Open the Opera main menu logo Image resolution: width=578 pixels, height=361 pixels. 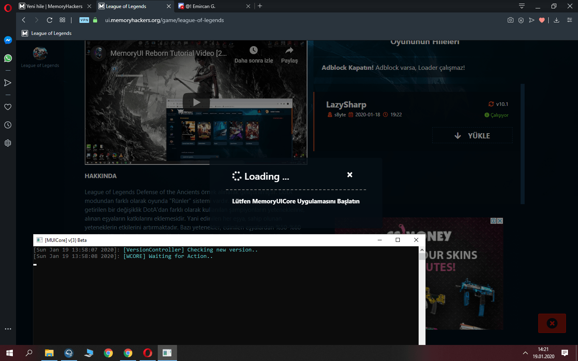(x=8, y=8)
